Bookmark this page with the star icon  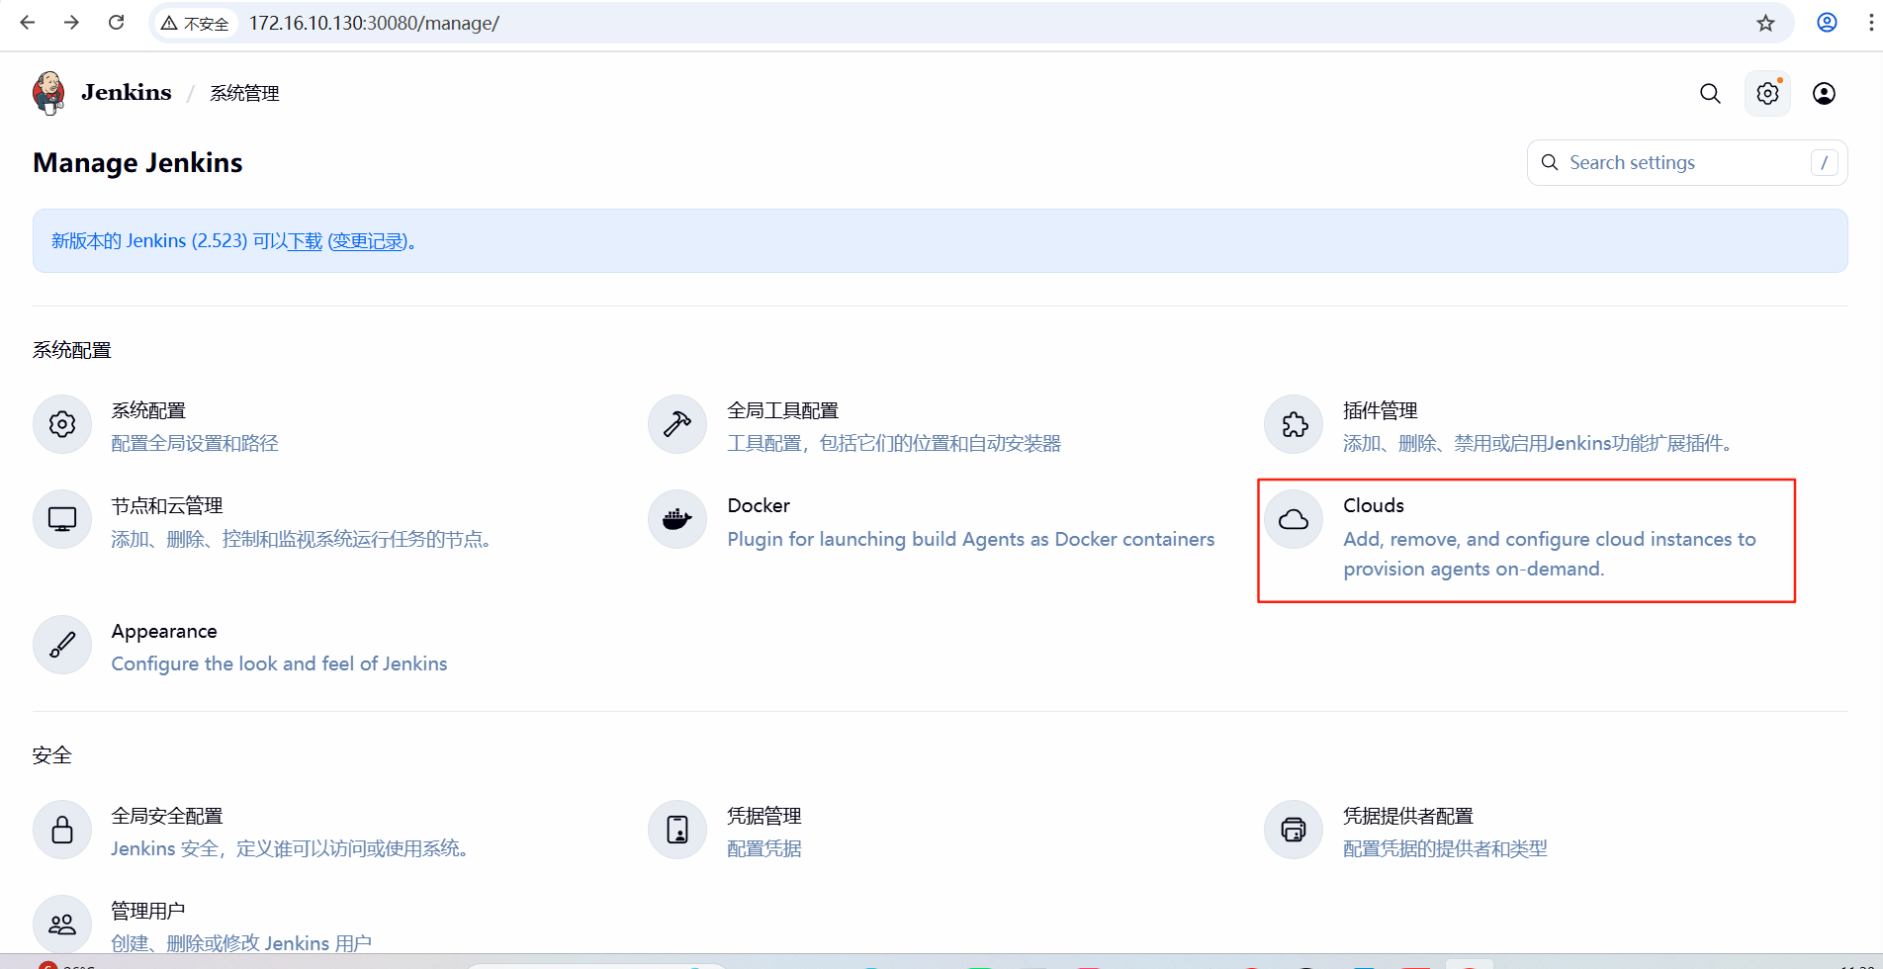pos(1765,23)
